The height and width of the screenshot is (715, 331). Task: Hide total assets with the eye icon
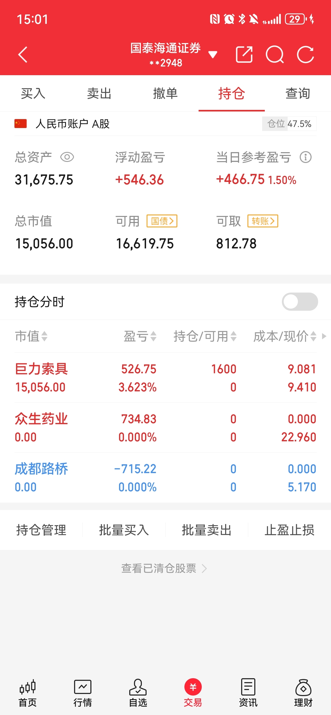click(67, 157)
